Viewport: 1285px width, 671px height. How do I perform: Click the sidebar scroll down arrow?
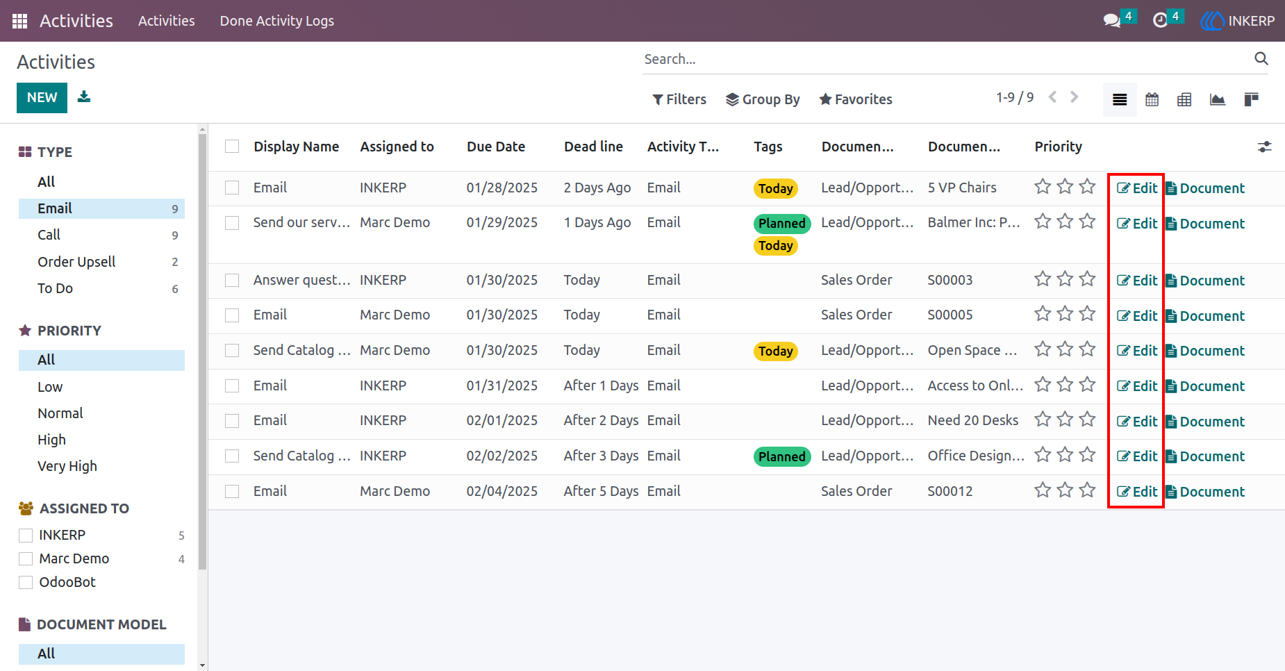pyautogui.click(x=202, y=665)
